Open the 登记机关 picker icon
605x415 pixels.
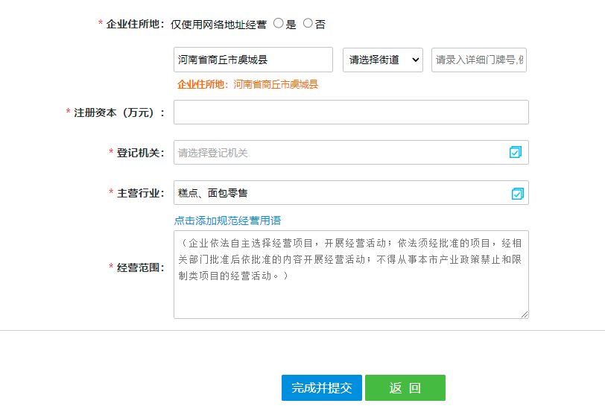(x=516, y=153)
